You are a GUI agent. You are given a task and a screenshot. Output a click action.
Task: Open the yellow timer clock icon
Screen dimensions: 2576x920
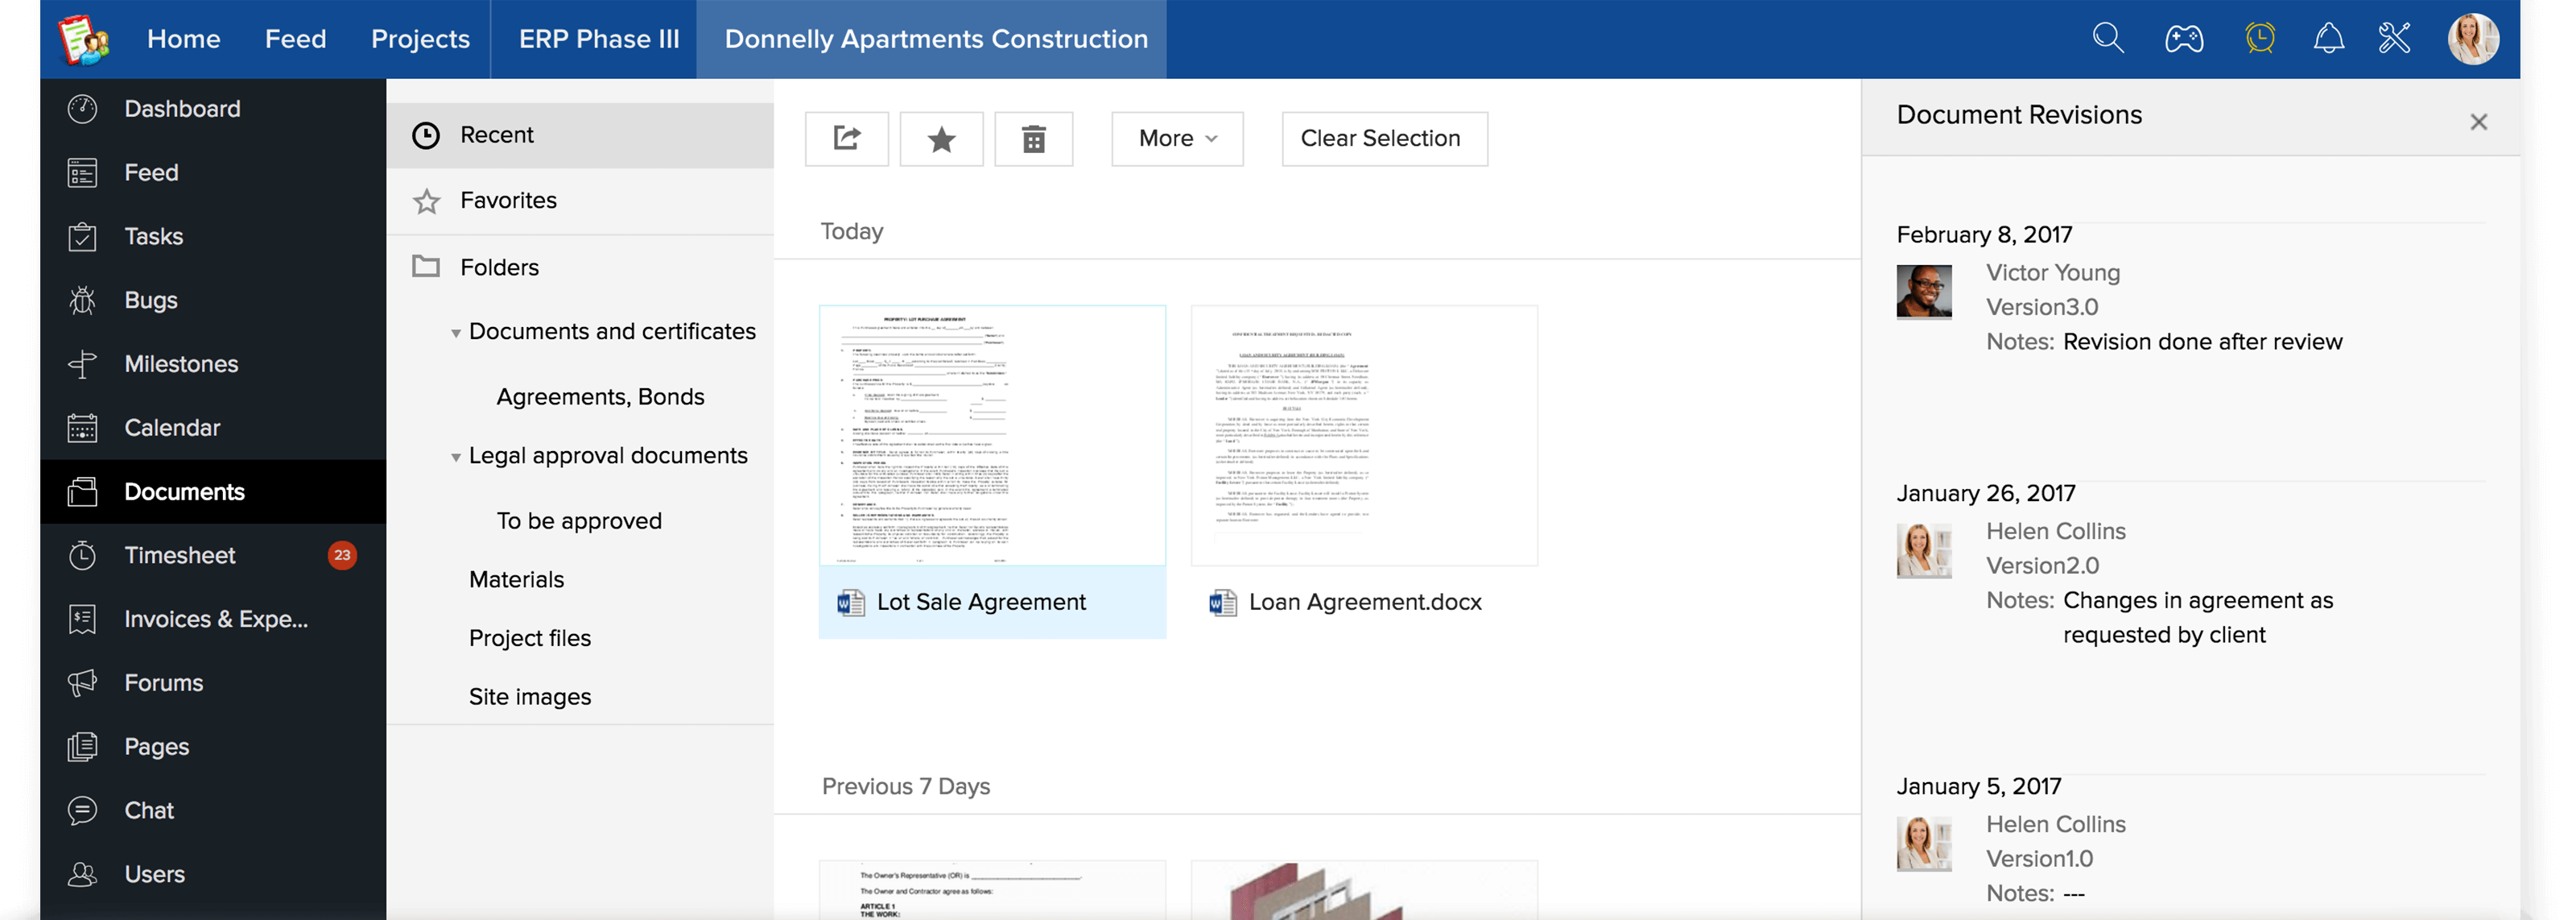2259,39
